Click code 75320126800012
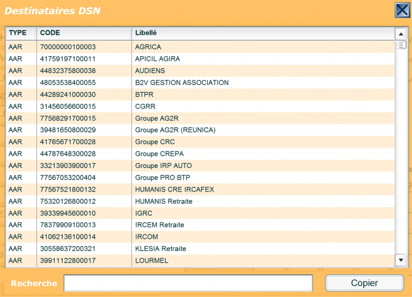 [68, 201]
